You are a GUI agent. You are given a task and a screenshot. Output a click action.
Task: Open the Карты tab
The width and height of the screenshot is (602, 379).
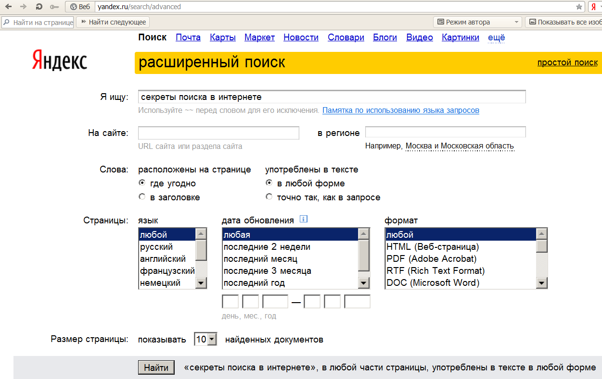[x=223, y=37]
